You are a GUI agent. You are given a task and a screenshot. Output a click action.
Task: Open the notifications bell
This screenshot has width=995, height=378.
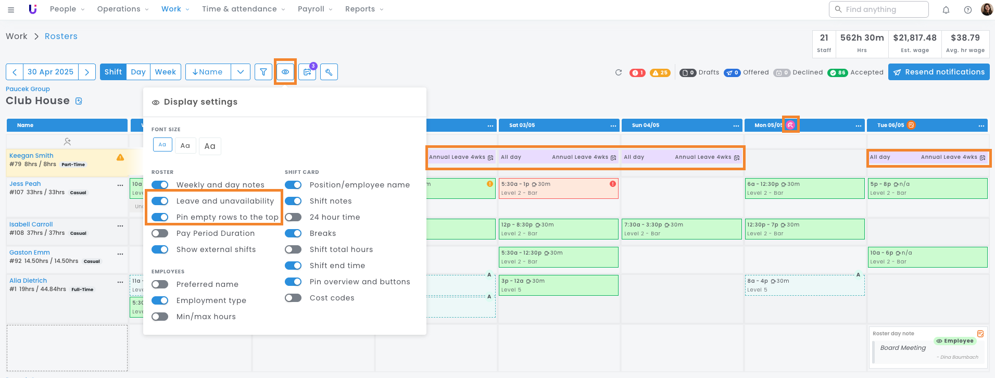point(946,9)
